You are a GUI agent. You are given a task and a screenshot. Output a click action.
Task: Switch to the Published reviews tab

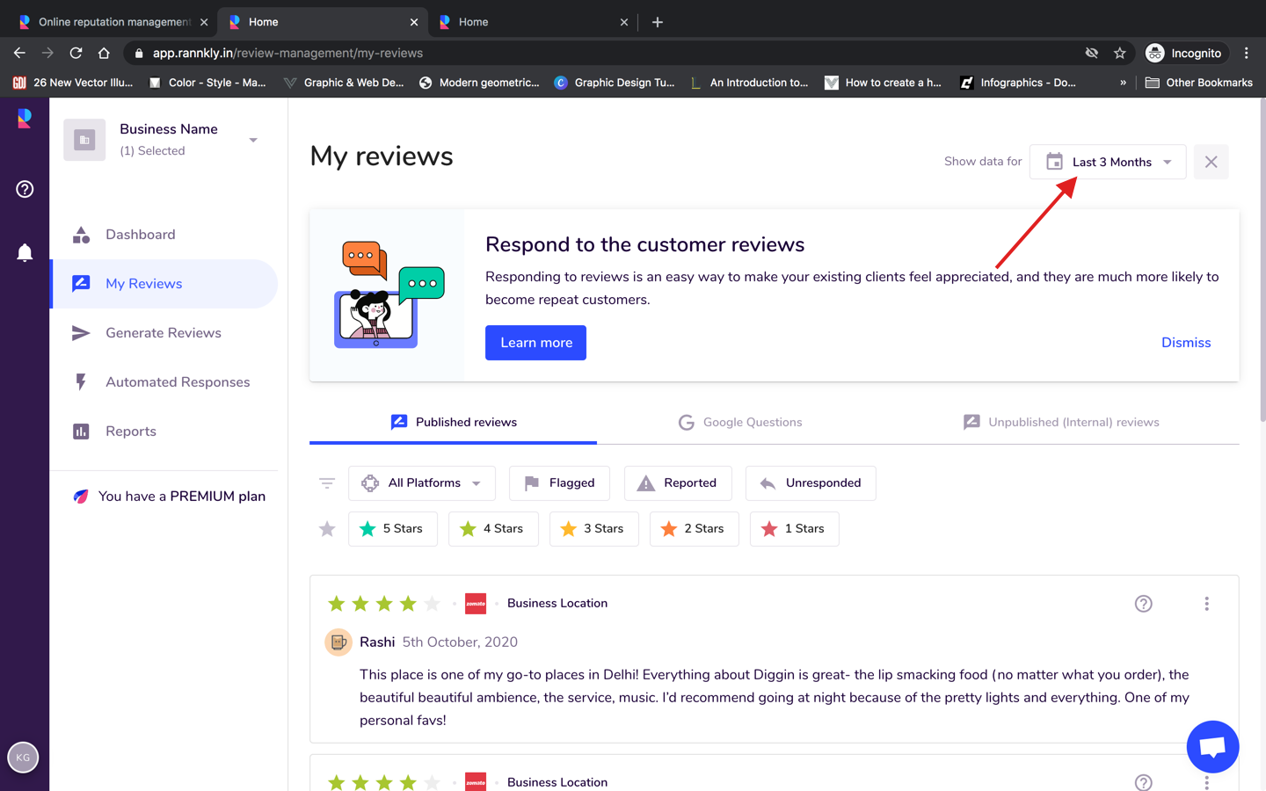[x=453, y=423]
